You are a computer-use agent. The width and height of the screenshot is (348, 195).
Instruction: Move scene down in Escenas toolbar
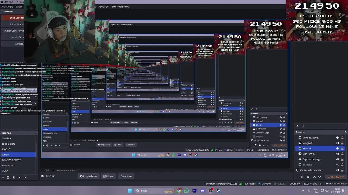[25, 177]
